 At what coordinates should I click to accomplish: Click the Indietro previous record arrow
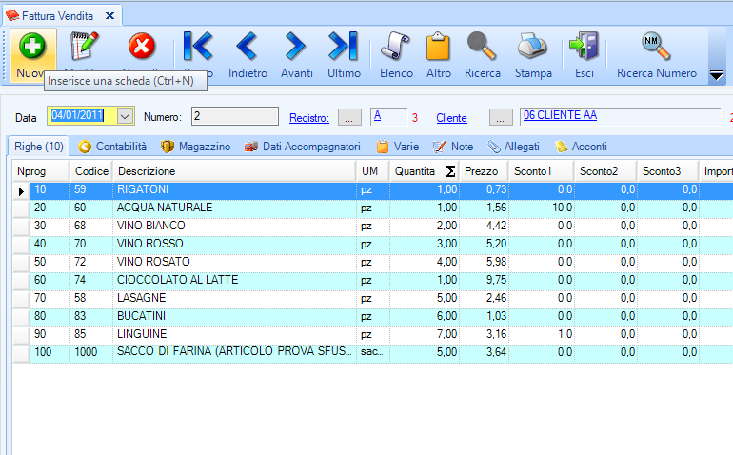tap(248, 47)
